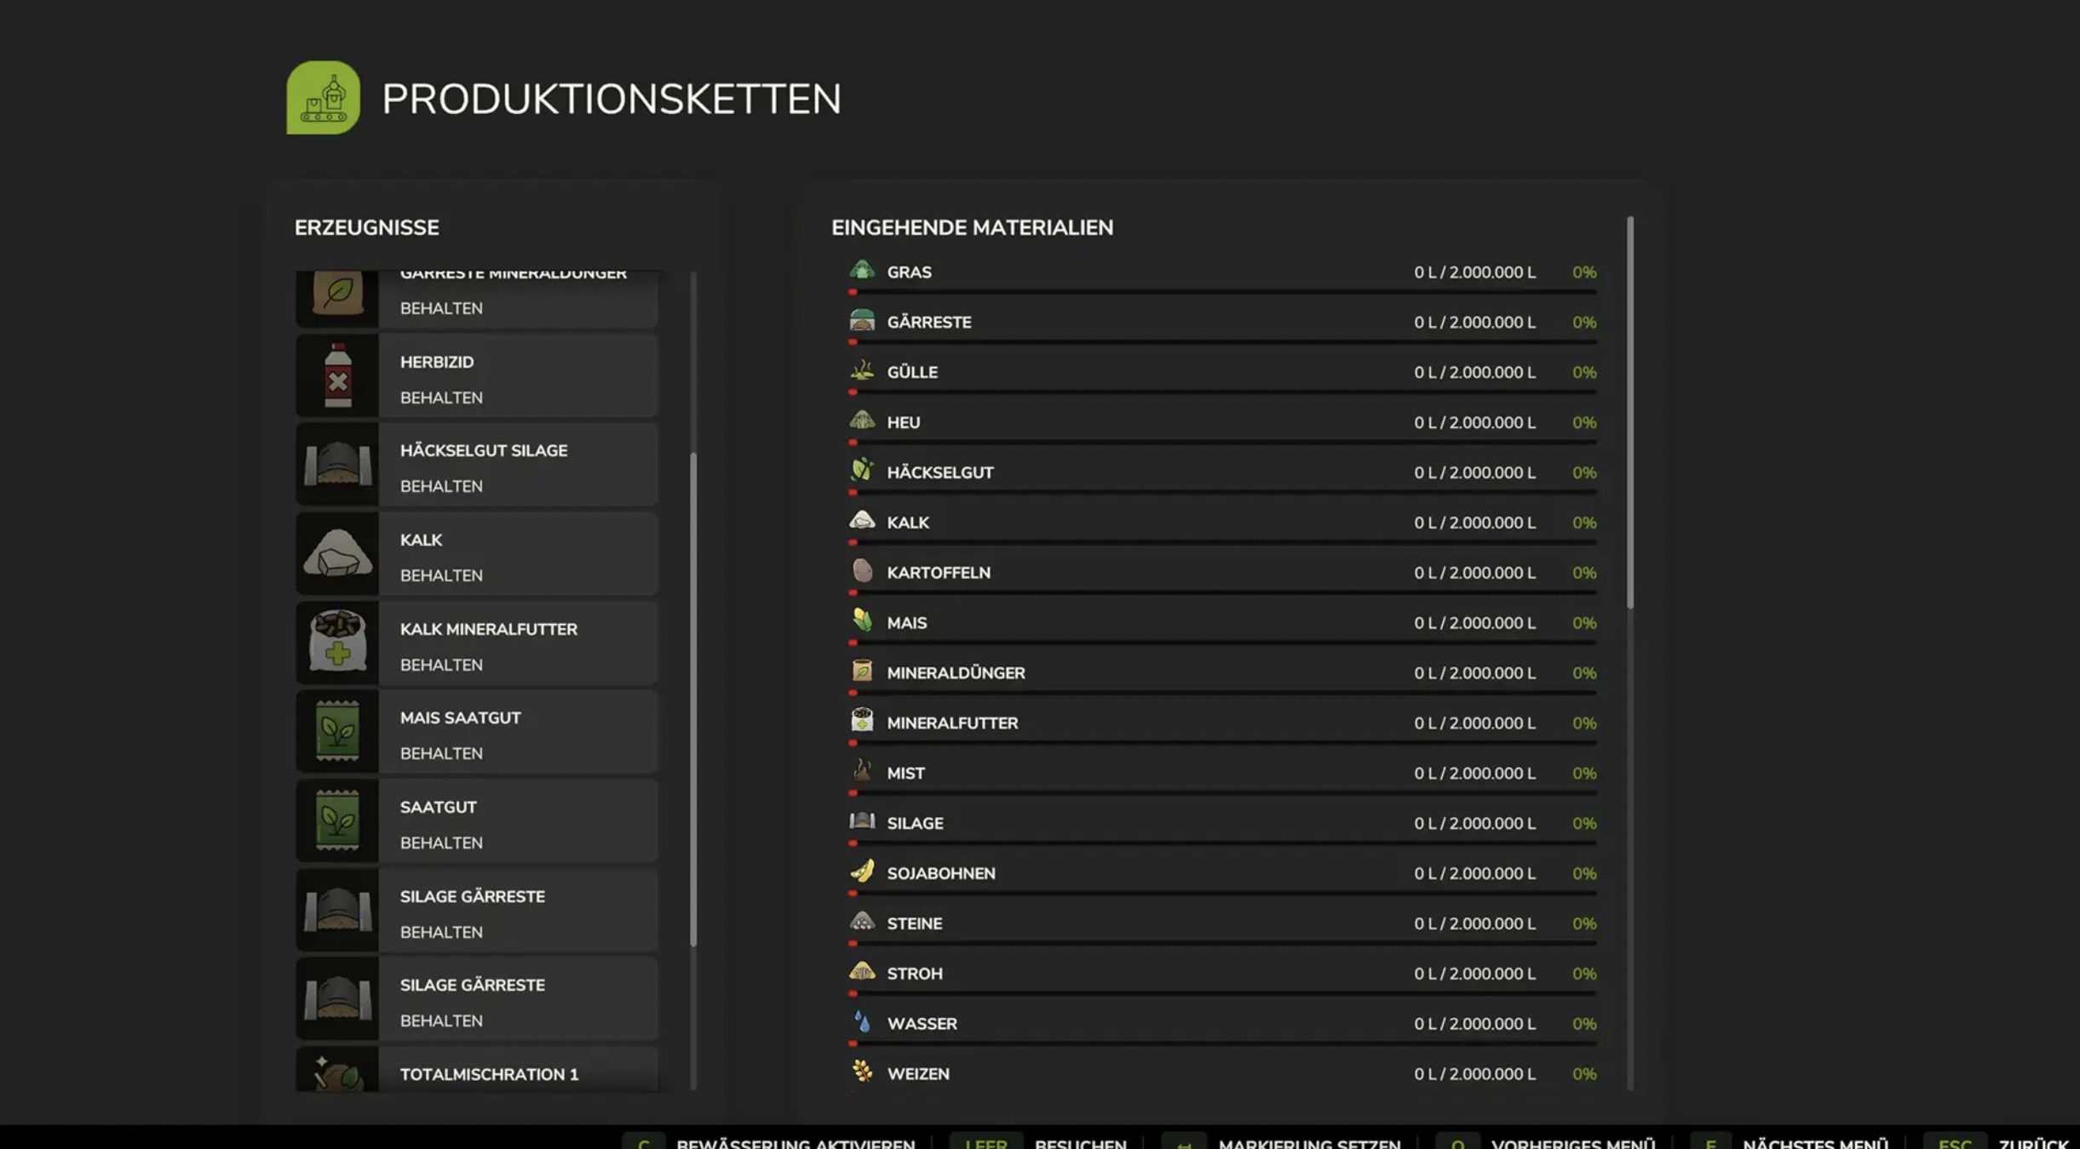
Task: Click the Mais corn icon in materials
Action: 862,621
